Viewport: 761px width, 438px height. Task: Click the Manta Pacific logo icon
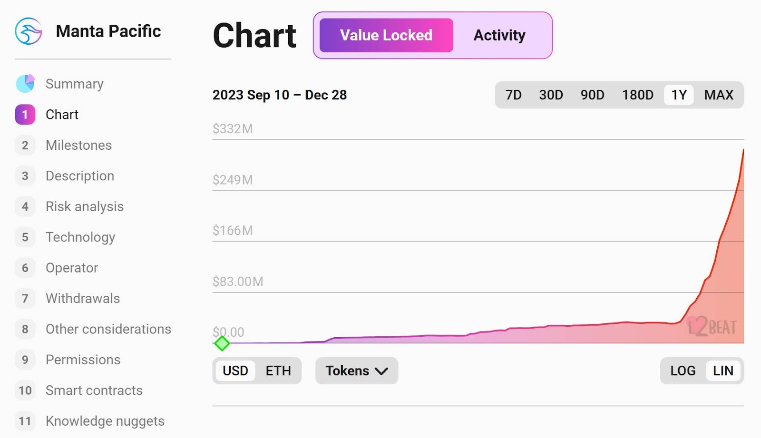pos(29,31)
